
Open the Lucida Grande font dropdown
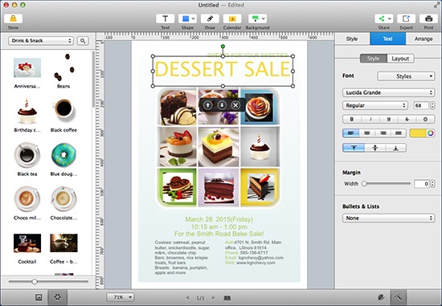pos(389,92)
